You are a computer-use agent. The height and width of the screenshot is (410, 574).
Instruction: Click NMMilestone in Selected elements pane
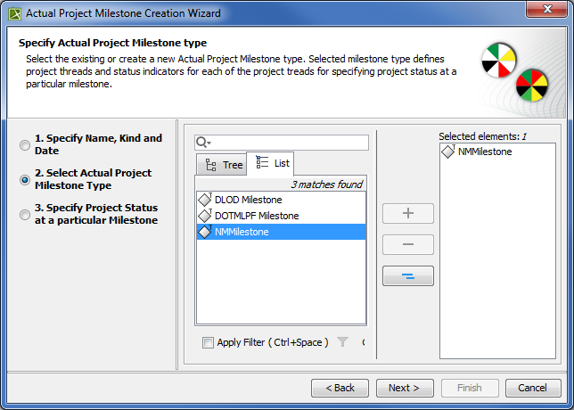pyautogui.click(x=485, y=152)
